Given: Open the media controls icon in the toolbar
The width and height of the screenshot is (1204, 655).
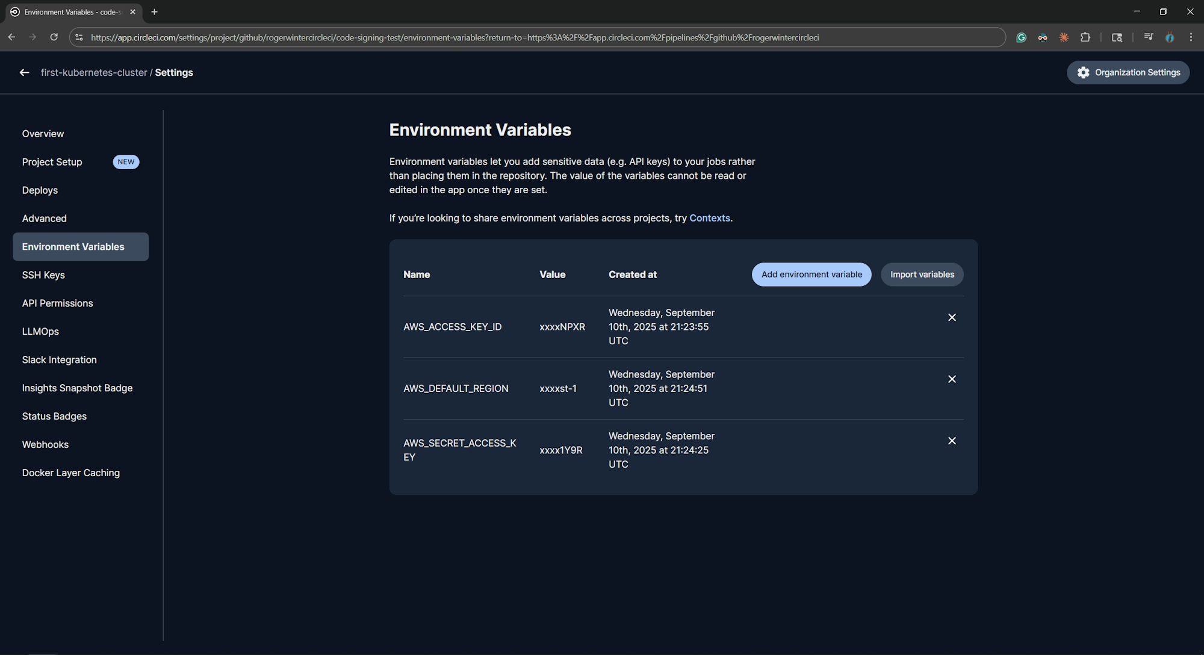Looking at the screenshot, I should 1148,37.
